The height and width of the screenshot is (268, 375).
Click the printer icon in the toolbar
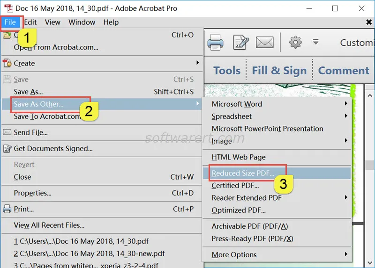pos(215,42)
